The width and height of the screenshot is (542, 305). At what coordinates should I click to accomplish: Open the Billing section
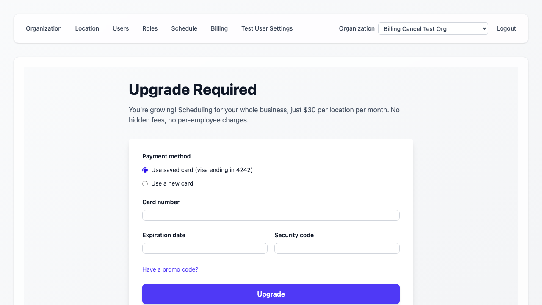point(219,28)
